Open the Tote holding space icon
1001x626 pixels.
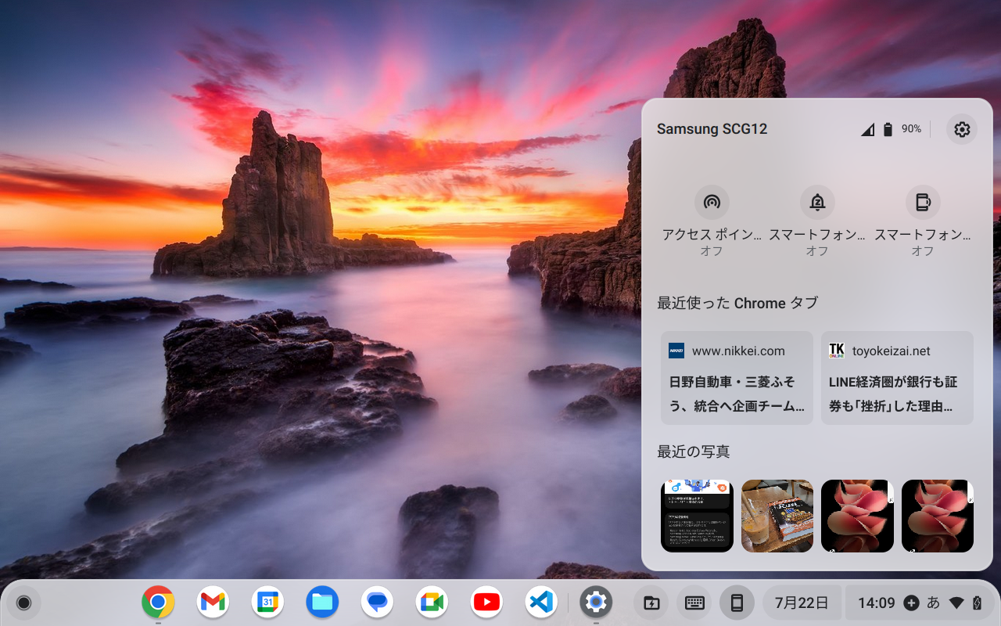tap(651, 603)
